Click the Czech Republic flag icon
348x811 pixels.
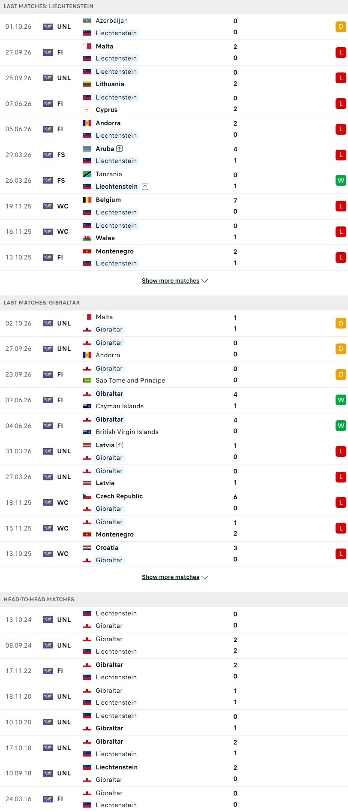(x=87, y=496)
